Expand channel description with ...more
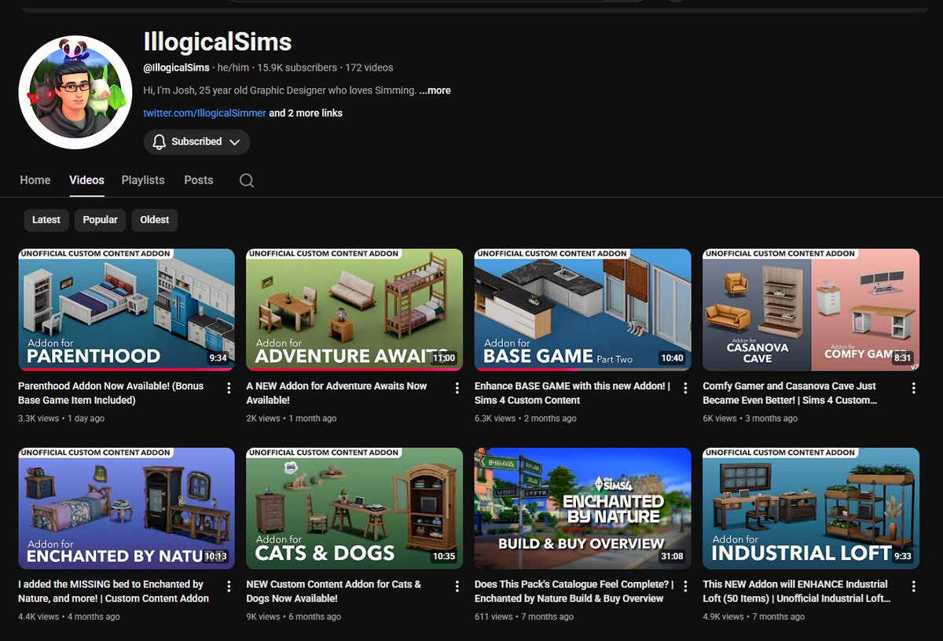The height and width of the screenshot is (641, 943). coord(435,90)
